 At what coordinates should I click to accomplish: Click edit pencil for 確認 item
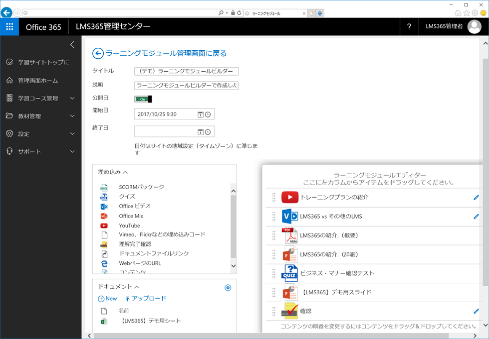pyautogui.click(x=476, y=312)
